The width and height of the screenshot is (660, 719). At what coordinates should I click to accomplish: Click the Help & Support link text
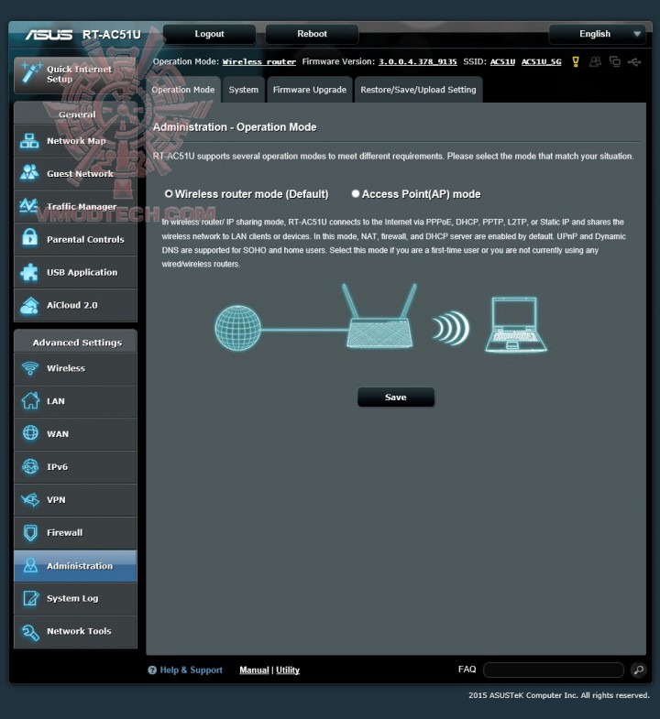point(191,670)
